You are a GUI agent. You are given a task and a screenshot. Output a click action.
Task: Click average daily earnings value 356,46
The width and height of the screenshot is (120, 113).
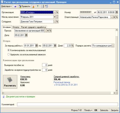[57, 79]
